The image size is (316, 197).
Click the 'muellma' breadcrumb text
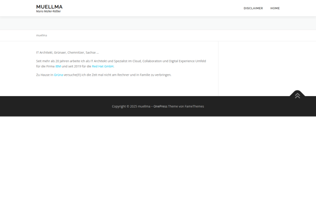(42, 35)
